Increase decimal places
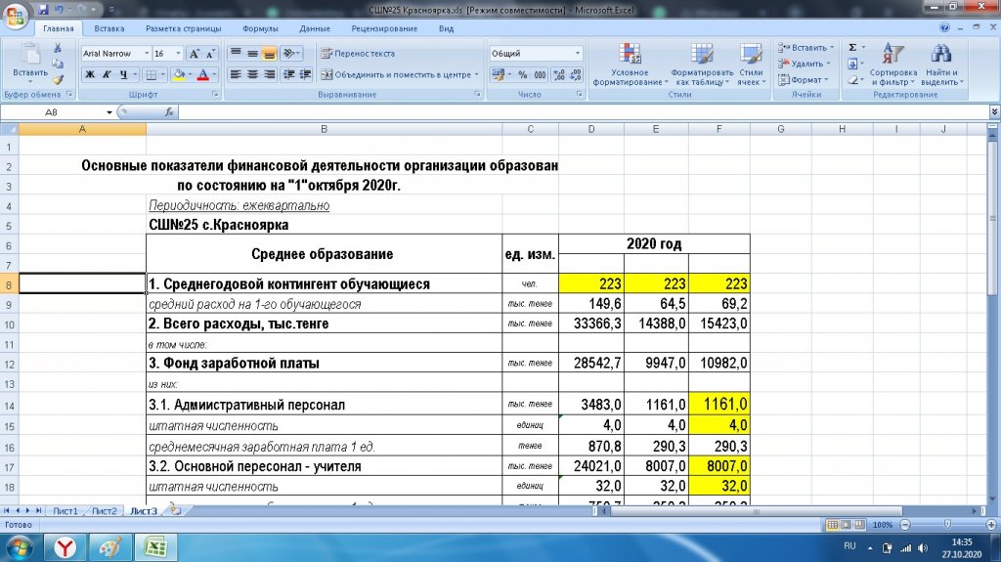This screenshot has height=562, width=1001. pyautogui.click(x=559, y=74)
